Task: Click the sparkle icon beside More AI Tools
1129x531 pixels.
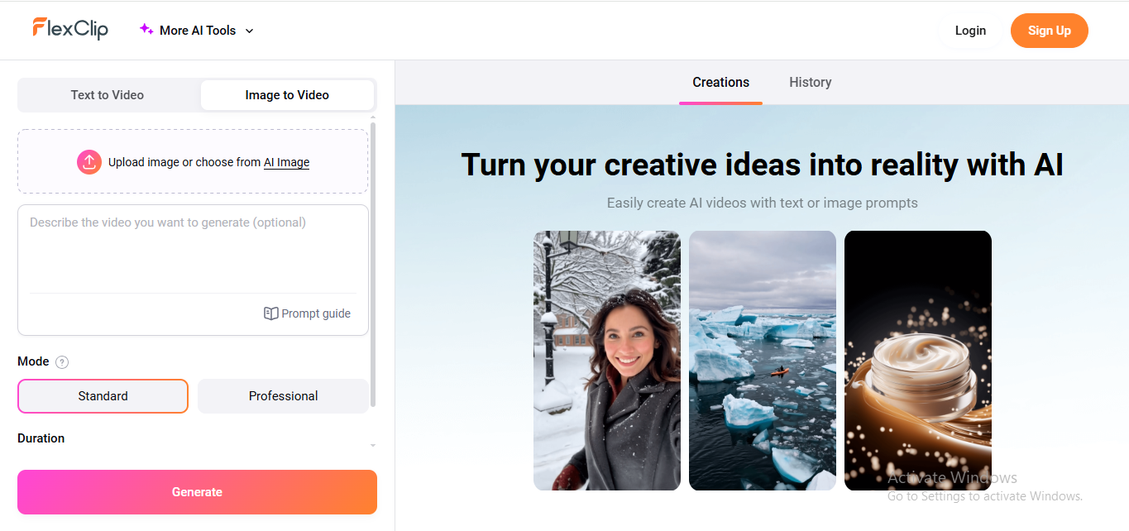Action: coord(146,29)
